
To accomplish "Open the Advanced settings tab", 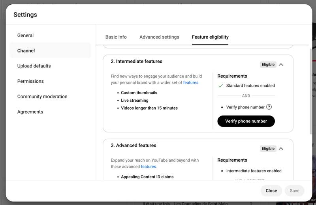I will coord(159,37).
